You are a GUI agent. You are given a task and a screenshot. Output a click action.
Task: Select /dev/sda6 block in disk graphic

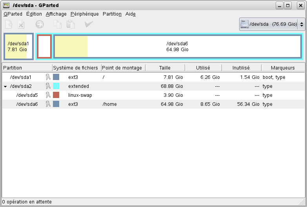tap(177, 46)
